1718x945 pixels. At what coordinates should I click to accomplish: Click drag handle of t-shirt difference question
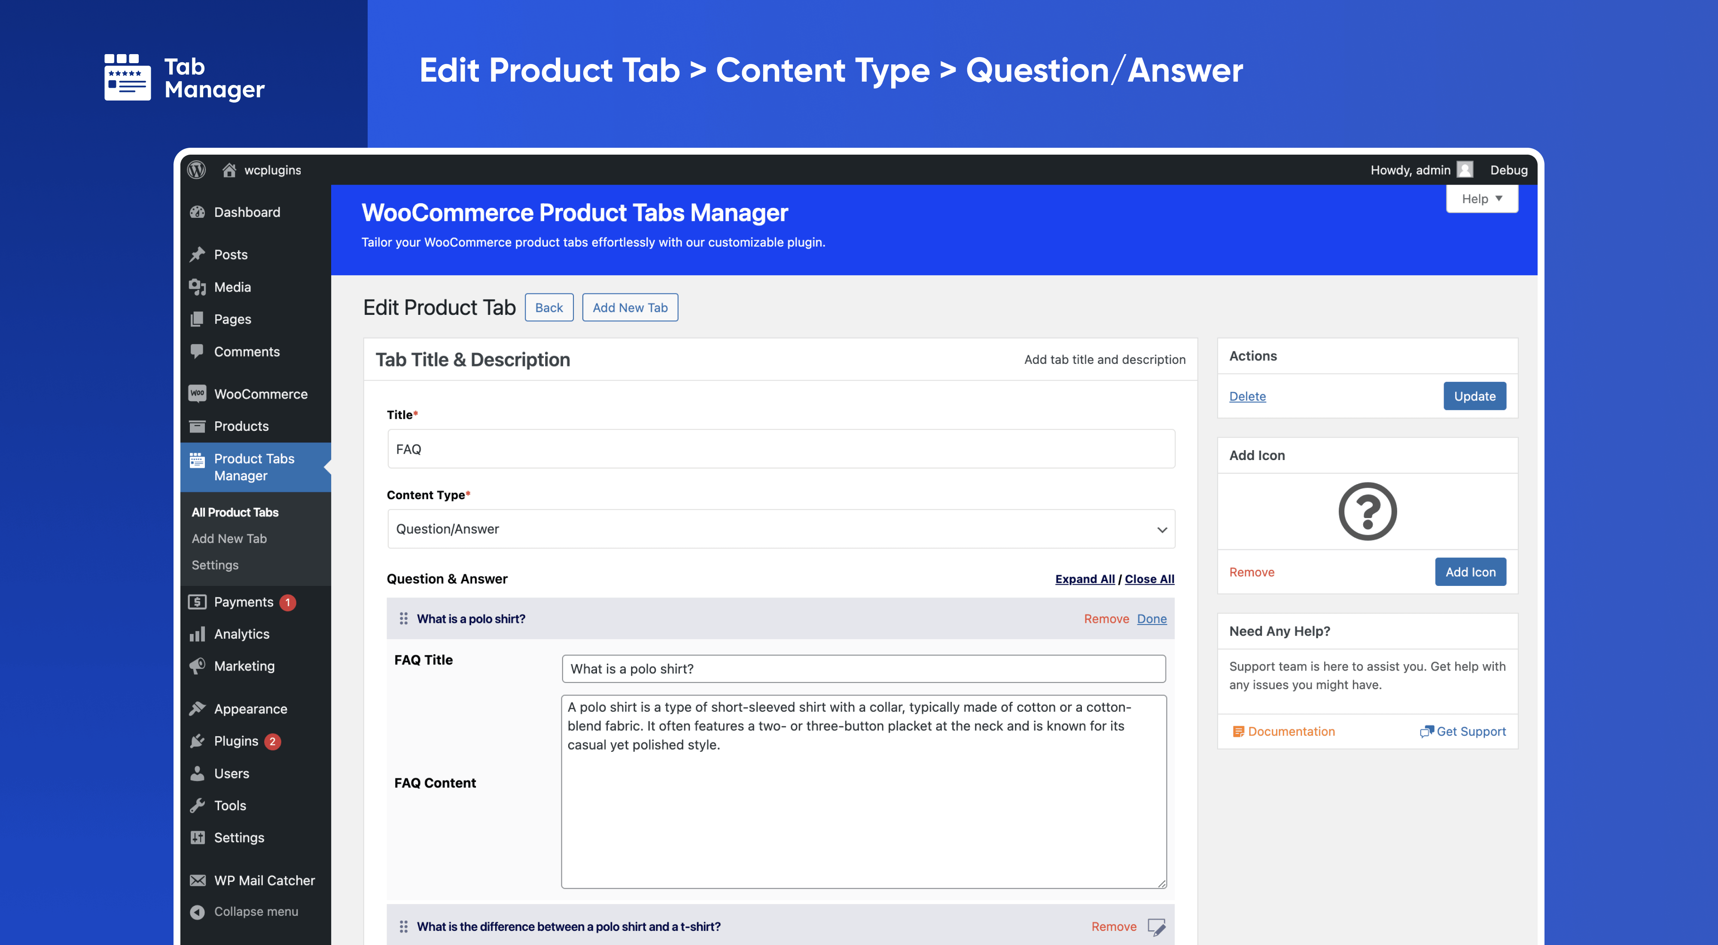[403, 927]
